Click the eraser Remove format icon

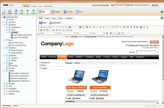[x=90, y=27]
